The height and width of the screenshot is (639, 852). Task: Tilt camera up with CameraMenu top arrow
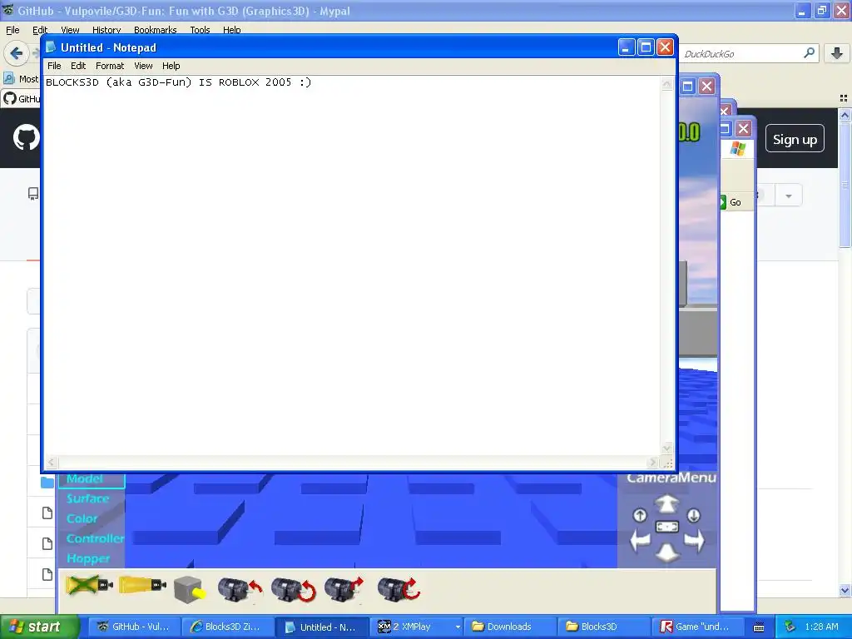pos(666,503)
